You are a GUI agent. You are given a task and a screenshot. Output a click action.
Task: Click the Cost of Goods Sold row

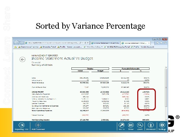point(90,87)
